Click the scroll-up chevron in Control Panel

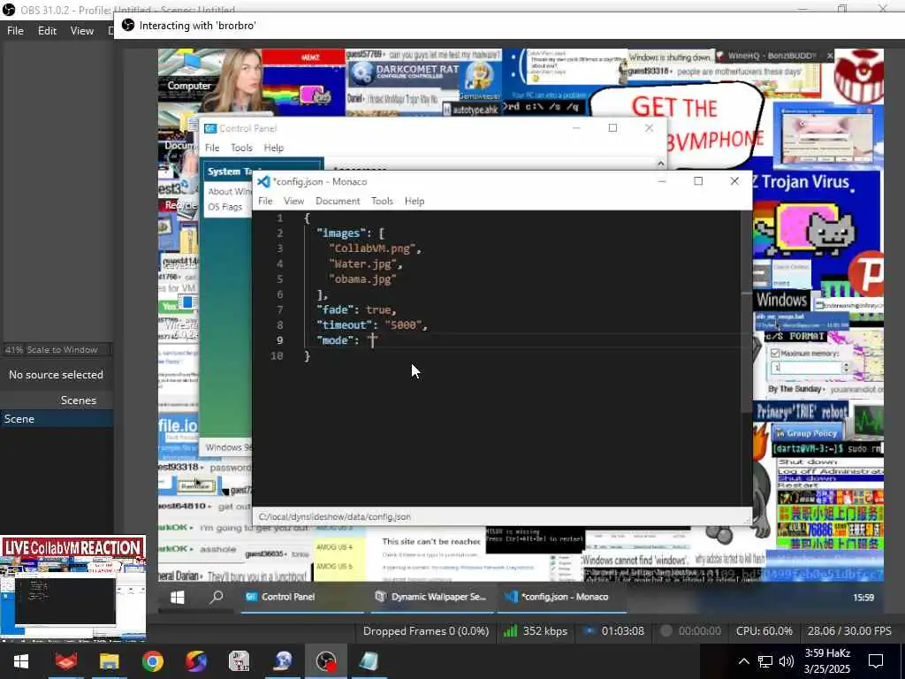click(x=661, y=164)
